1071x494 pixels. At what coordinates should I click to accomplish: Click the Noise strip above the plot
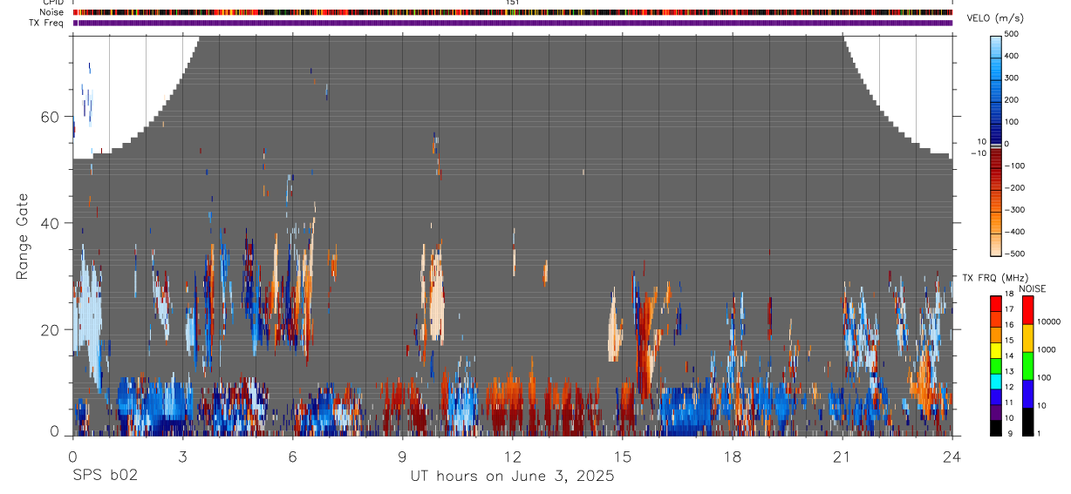(x=512, y=13)
